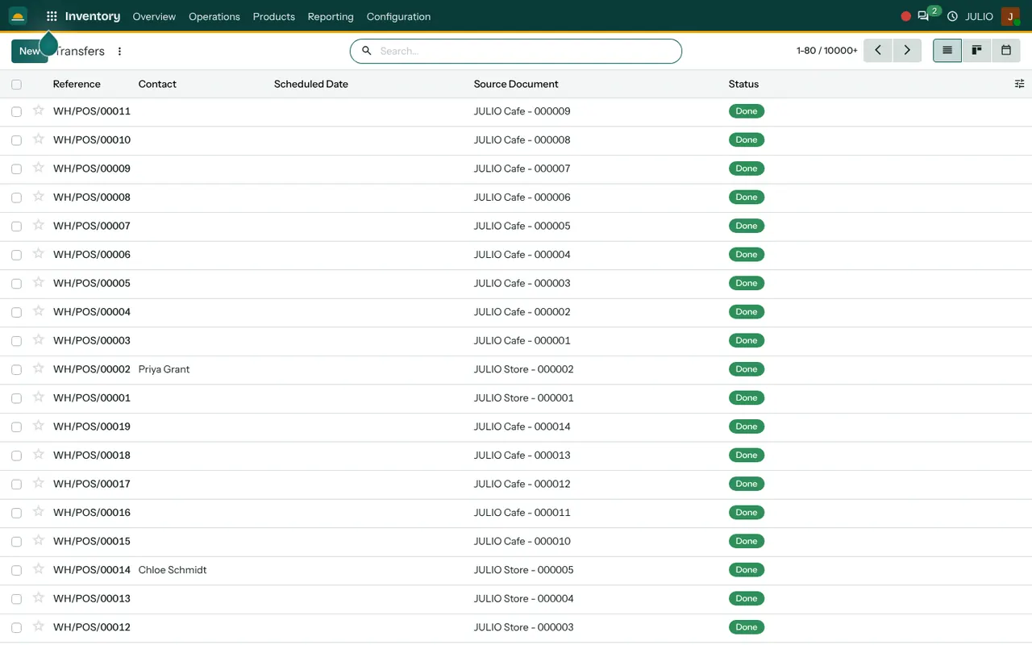Sort by Status column header
The height and width of the screenshot is (645, 1032).
(x=743, y=84)
